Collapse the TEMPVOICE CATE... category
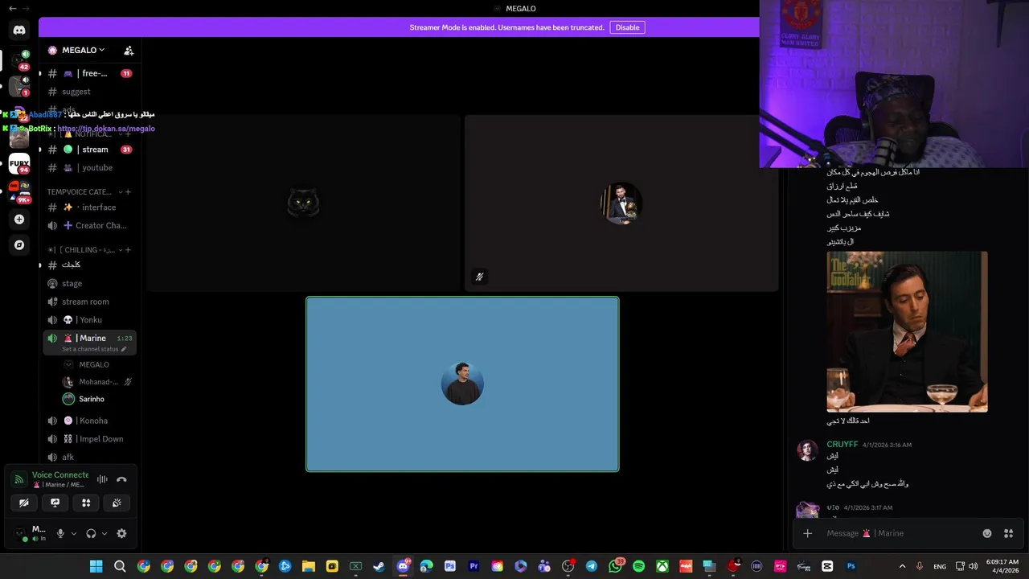Viewport: 1029px width, 579px height. (83, 192)
